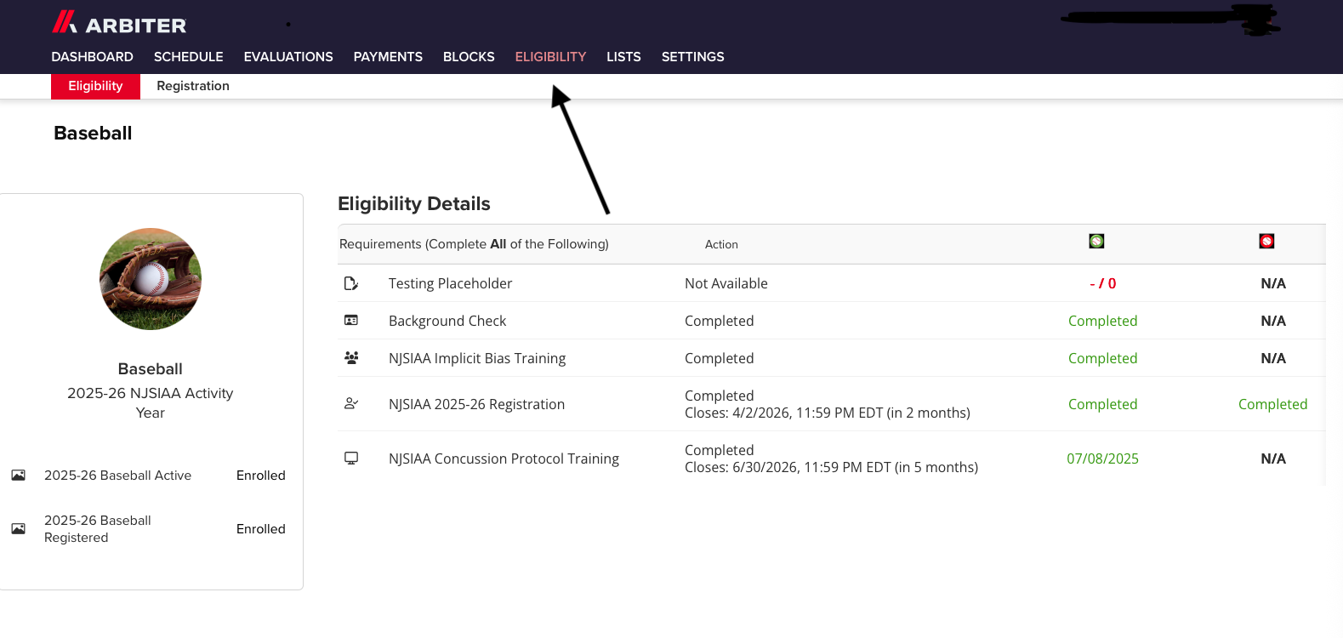Click Enrolled status for Baseball Registered
This screenshot has width=1343, height=638.
260,529
